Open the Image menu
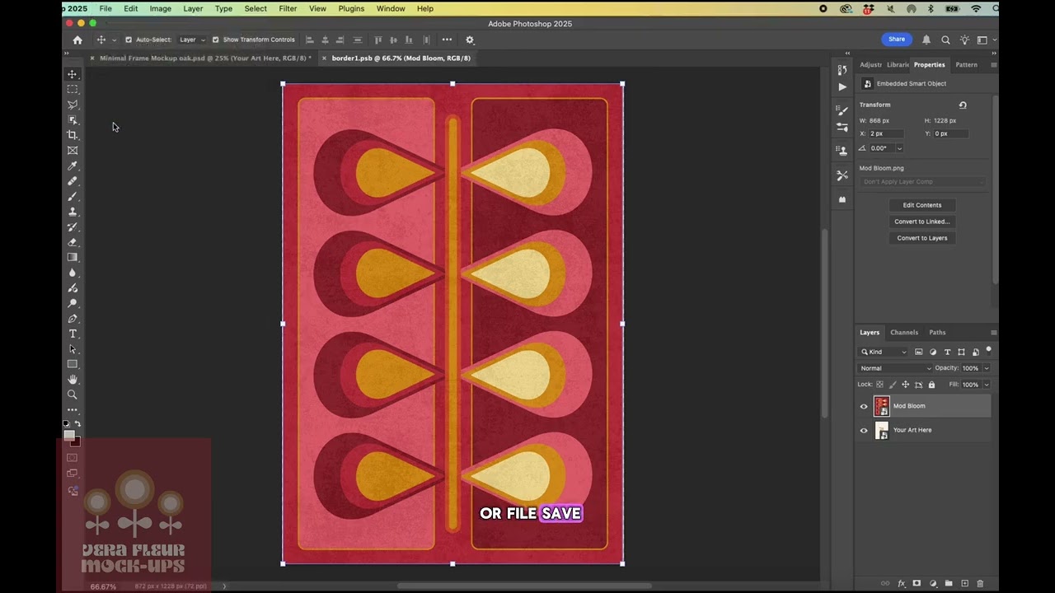The width and height of the screenshot is (1055, 593). click(161, 8)
